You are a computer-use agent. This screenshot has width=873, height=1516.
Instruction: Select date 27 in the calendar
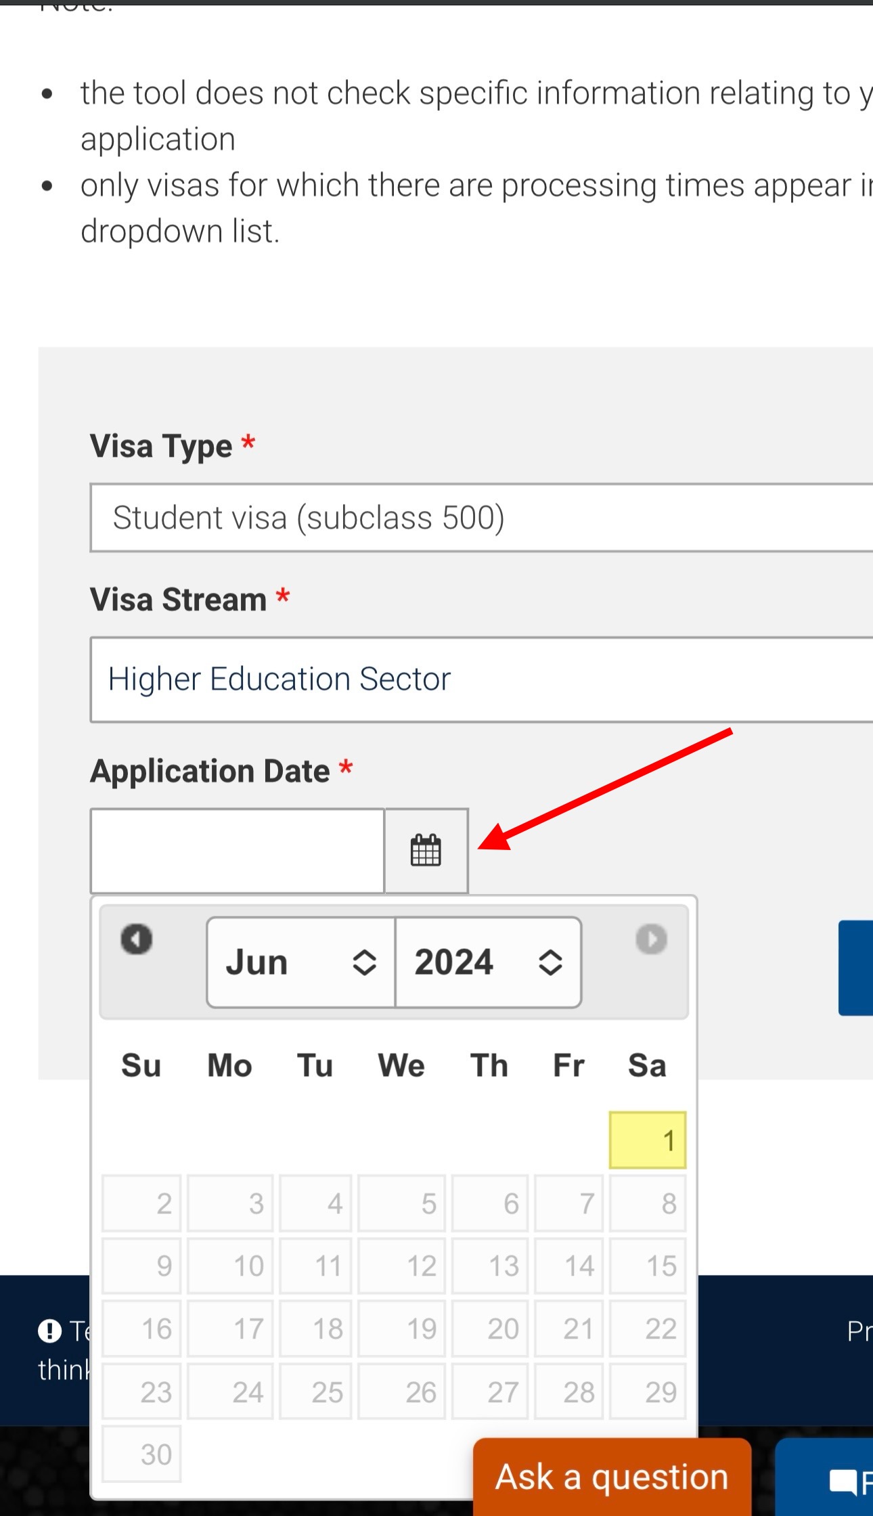pos(490,1392)
